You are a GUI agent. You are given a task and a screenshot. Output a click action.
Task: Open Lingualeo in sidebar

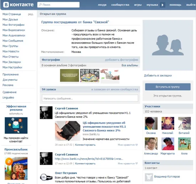pos(8,98)
